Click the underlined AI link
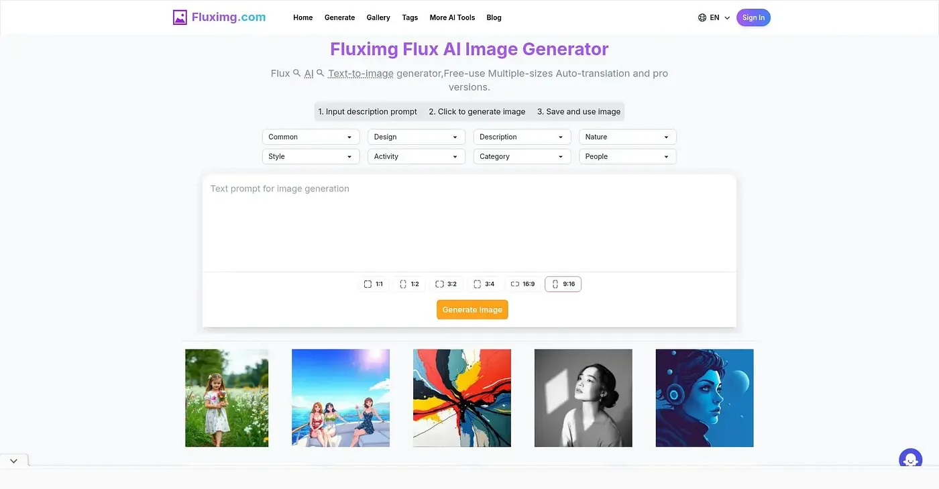The width and height of the screenshot is (939, 489). click(309, 73)
